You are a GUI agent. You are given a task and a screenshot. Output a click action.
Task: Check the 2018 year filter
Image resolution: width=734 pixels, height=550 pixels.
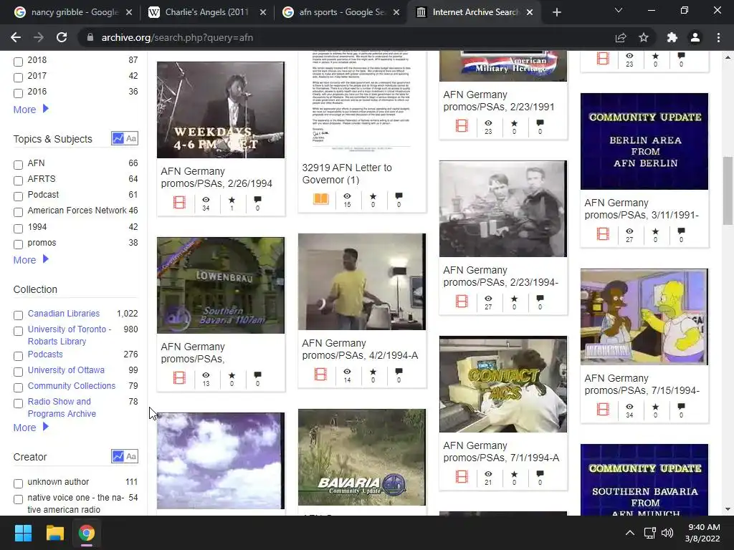pyautogui.click(x=18, y=62)
